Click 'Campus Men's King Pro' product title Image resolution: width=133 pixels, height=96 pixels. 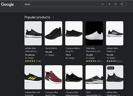pos(73,50)
